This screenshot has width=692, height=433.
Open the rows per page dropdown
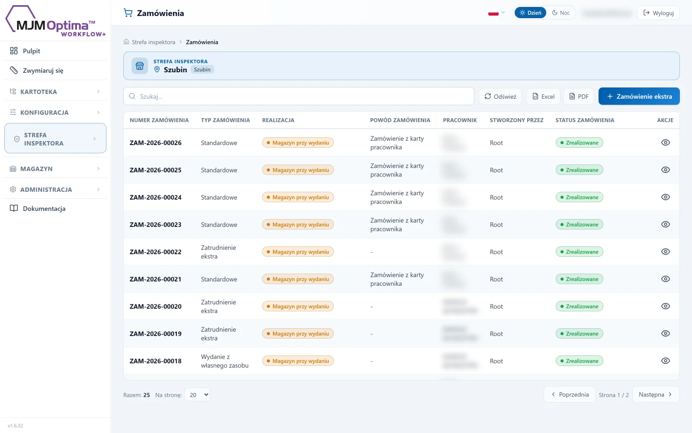tap(197, 394)
